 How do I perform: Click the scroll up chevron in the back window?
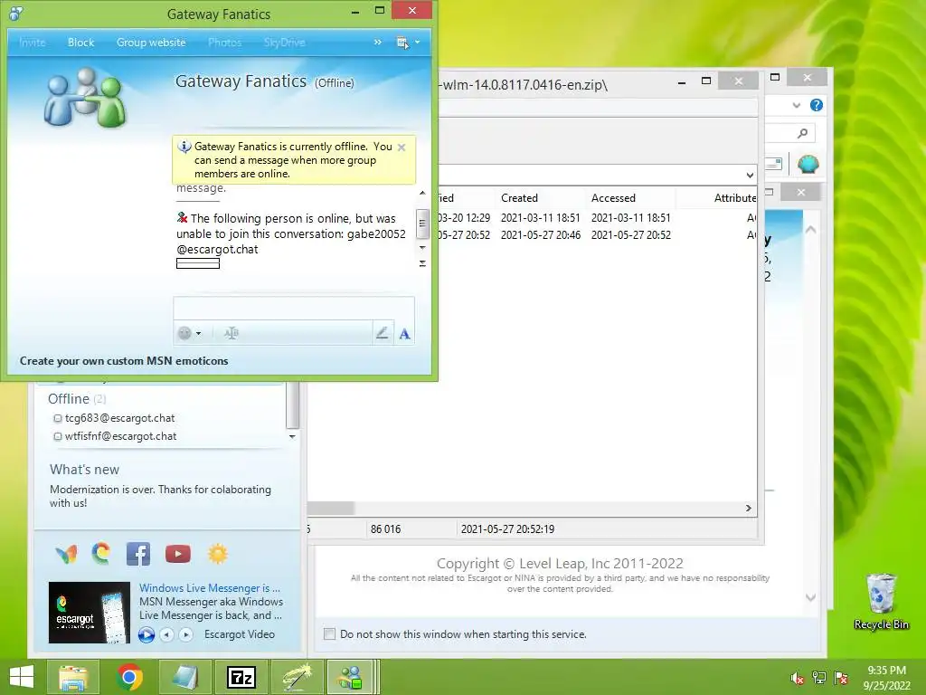pyautogui.click(x=811, y=230)
